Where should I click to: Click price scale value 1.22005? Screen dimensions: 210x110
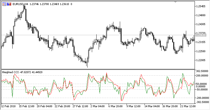coord(201,60)
